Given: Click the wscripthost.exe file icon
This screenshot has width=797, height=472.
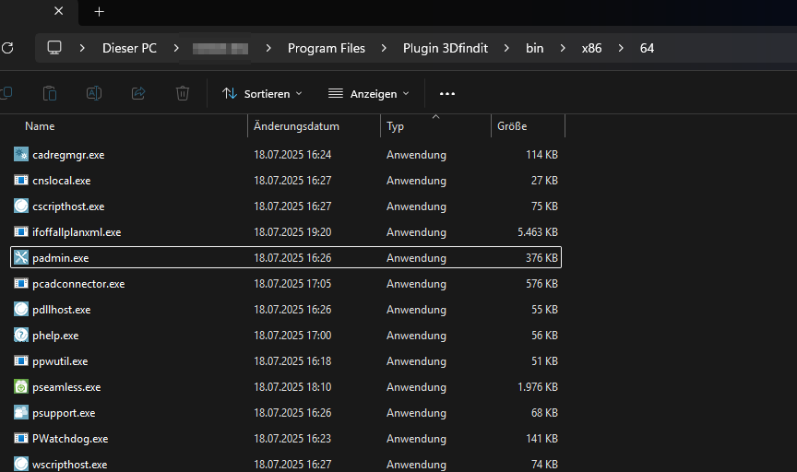Looking at the screenshot, I should (21, 464).
